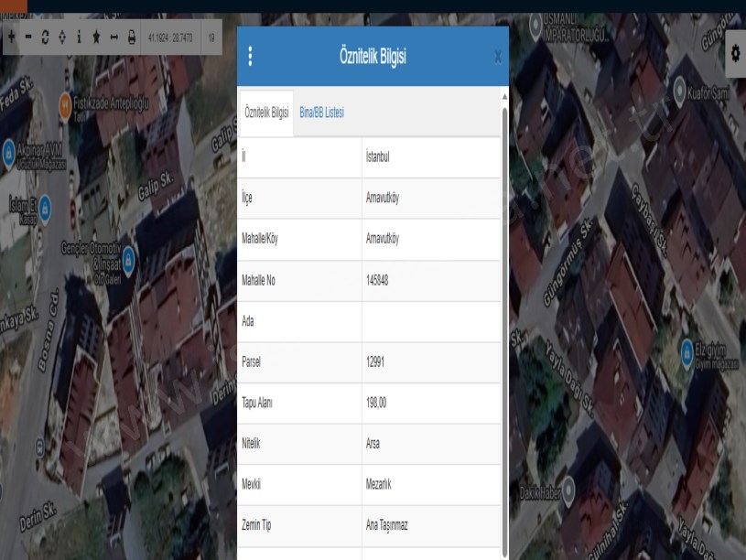Click the refresh map icon
Image resolution: width=746 pixels, height=560 pixels.
45,38
